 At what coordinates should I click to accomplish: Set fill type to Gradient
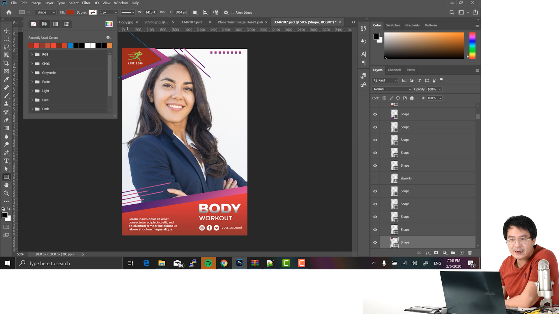(x=56, y=24)
